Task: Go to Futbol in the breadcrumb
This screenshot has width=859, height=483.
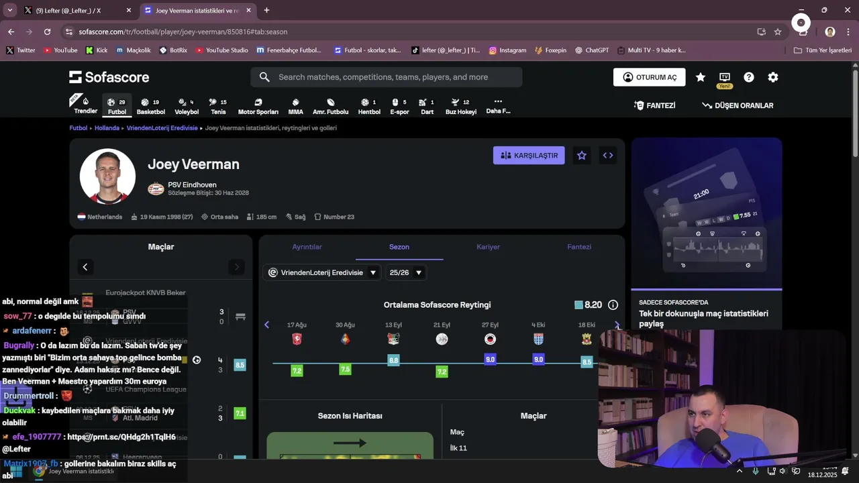Action: (x=79, y=127)
